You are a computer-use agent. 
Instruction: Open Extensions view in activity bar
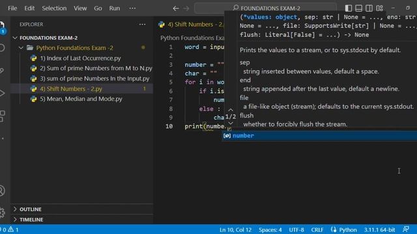click(2, 116)
